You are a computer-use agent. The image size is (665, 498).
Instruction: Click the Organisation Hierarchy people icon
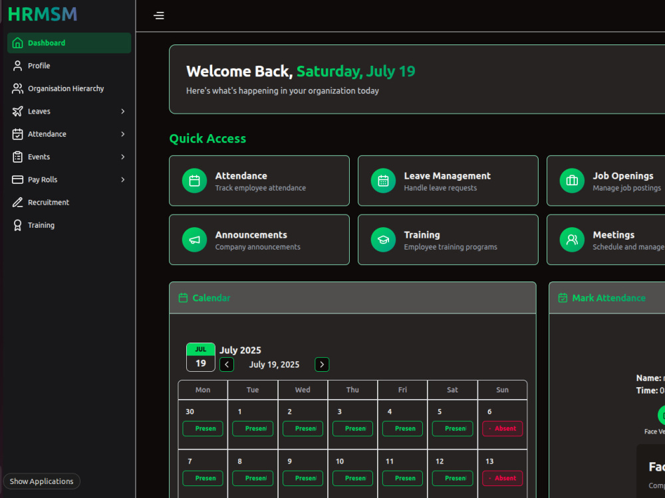tap(17, 88)
